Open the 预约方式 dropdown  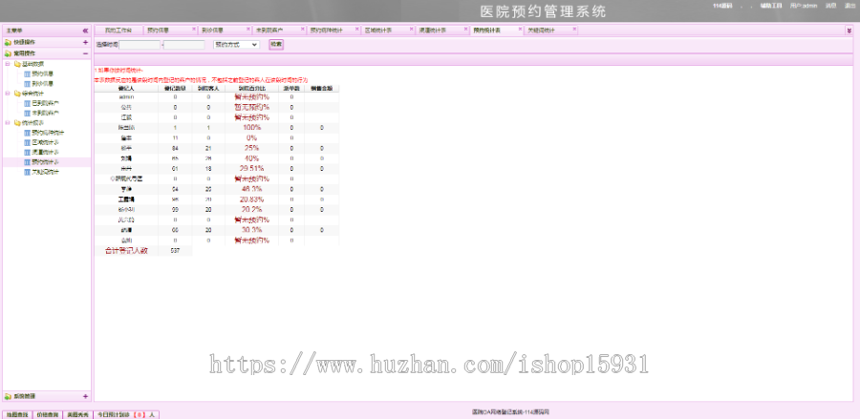(236, 45)
